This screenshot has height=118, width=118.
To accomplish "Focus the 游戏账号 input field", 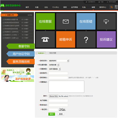I will 58,73.
